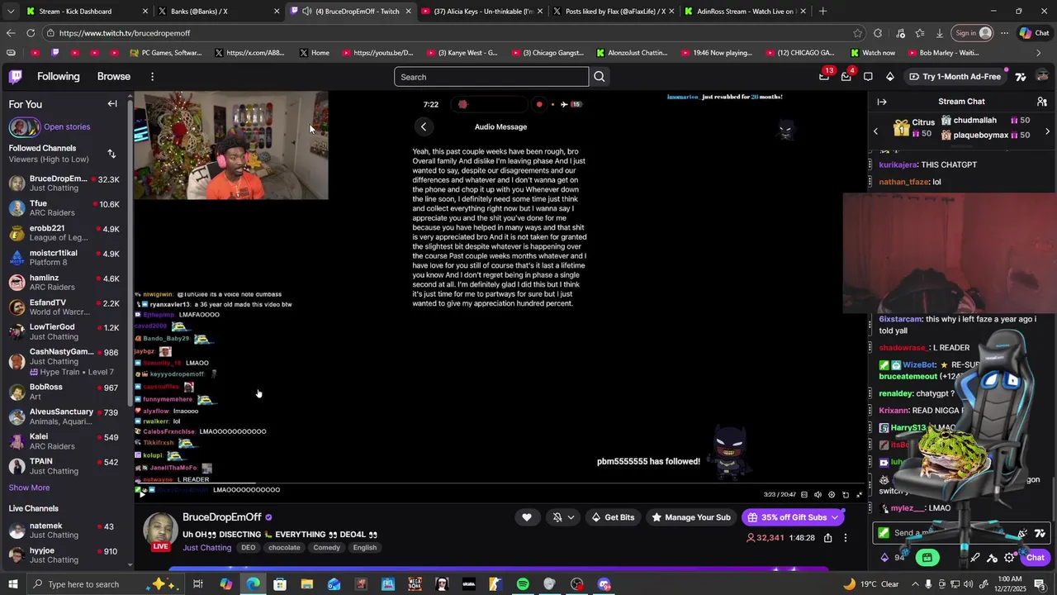Switch to the Alicia Keys Un-thinkable tab

[x=482, y=12]
